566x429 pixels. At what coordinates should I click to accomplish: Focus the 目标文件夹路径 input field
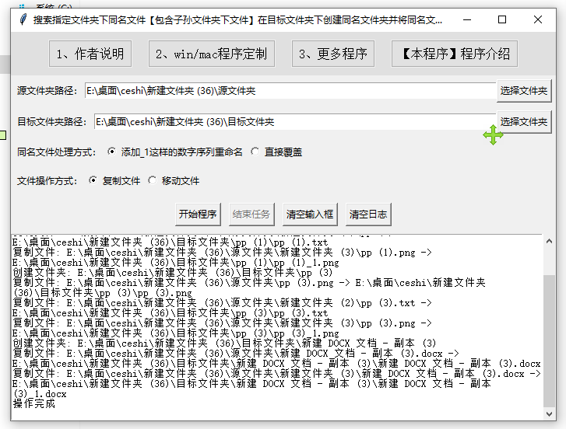(295, 122)
